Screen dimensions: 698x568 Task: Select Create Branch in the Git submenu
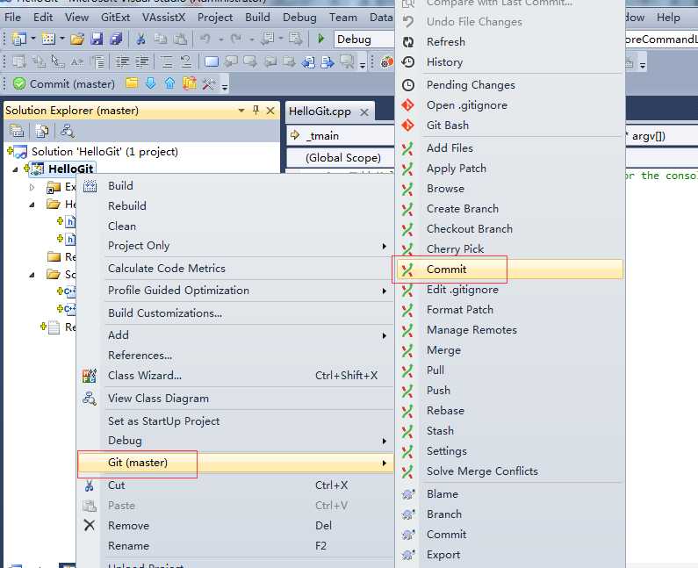(x=510, y=209)
